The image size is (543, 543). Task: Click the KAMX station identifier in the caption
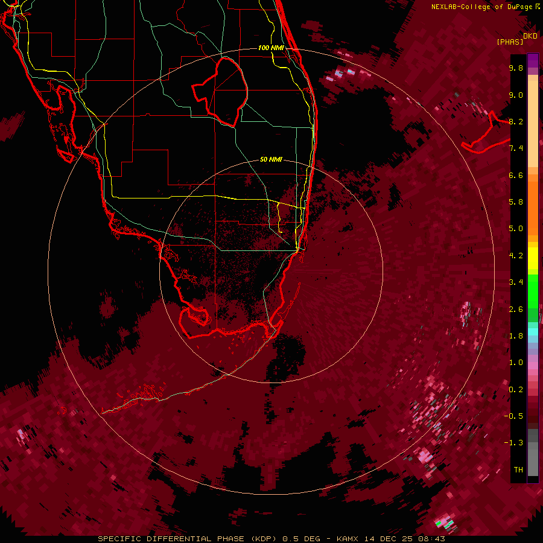(x=348, y=539)
